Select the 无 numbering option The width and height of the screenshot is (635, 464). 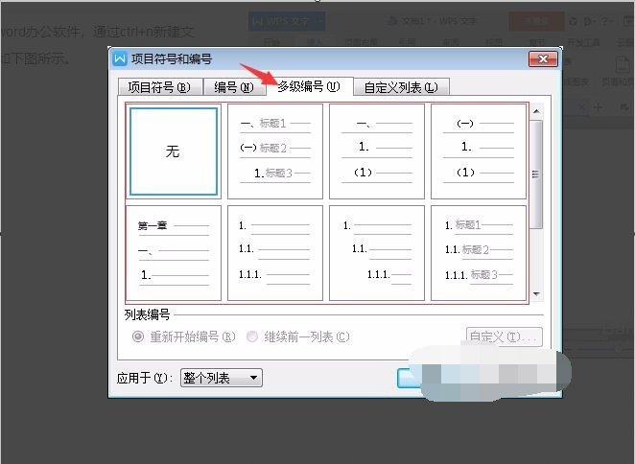click(174, 151)
